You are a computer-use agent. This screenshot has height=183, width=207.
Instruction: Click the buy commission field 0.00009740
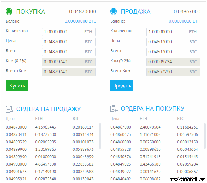click(x=69, y=62)
